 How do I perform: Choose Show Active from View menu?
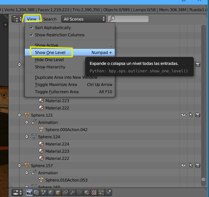[70, 45]
